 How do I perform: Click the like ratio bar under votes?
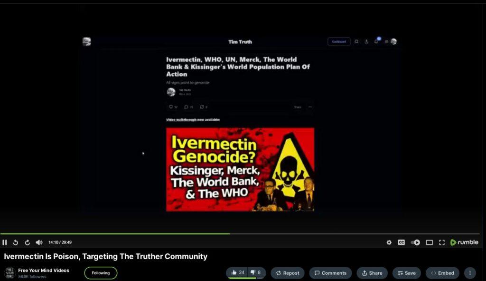(246, 278)
